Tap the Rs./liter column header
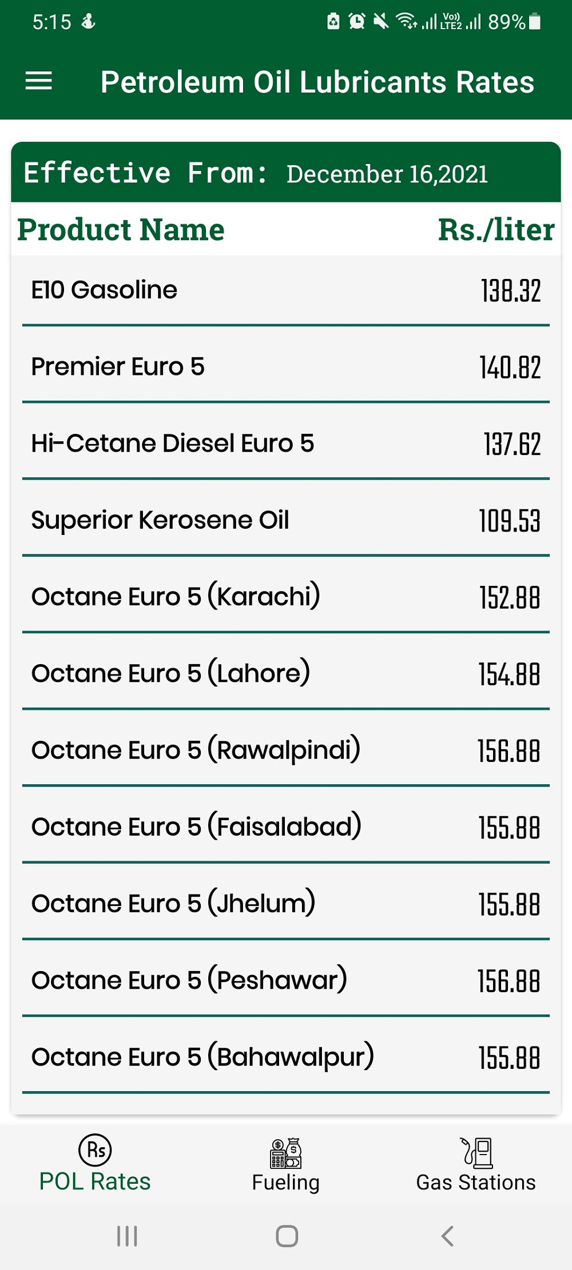Screen dimensions: 572x1270 click(x=496, y=230)
